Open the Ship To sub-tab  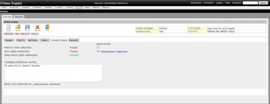21,40
